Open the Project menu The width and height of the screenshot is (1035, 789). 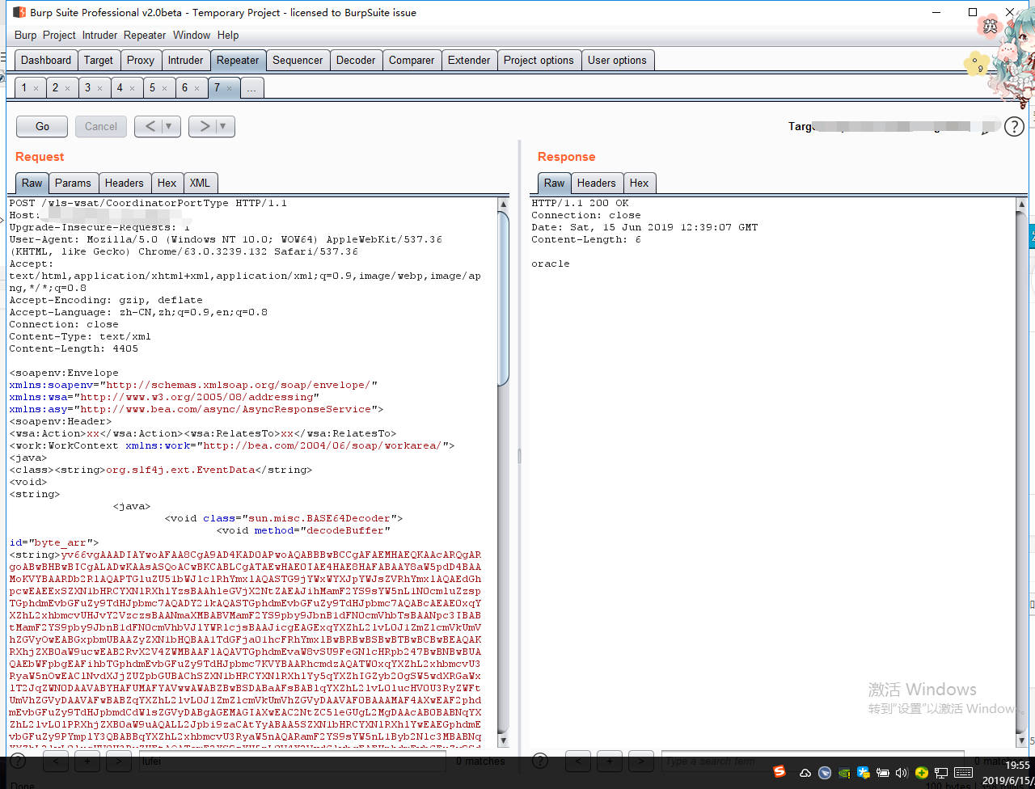point(59,35)
